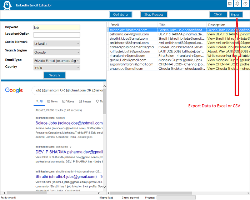Expand options under dpsharma result URL arrow
The image size is (250, 200).
tap(70, 147)
